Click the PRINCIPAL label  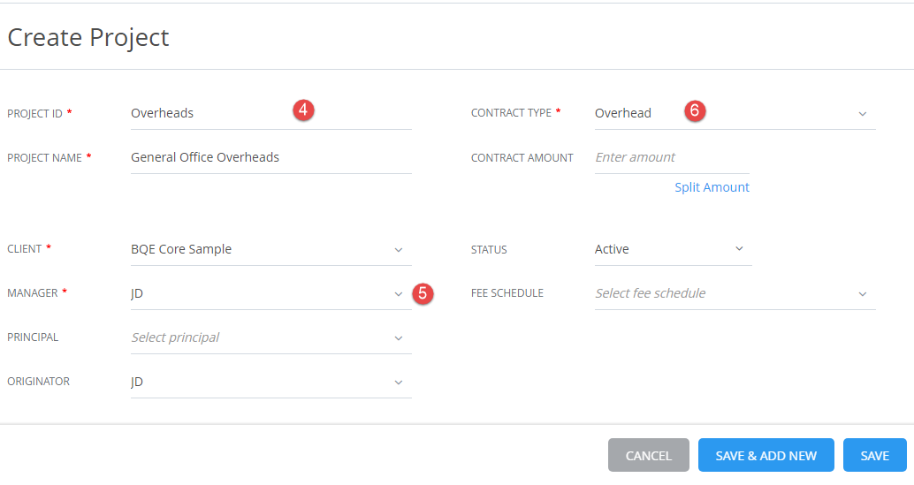(x=33, y=337)
